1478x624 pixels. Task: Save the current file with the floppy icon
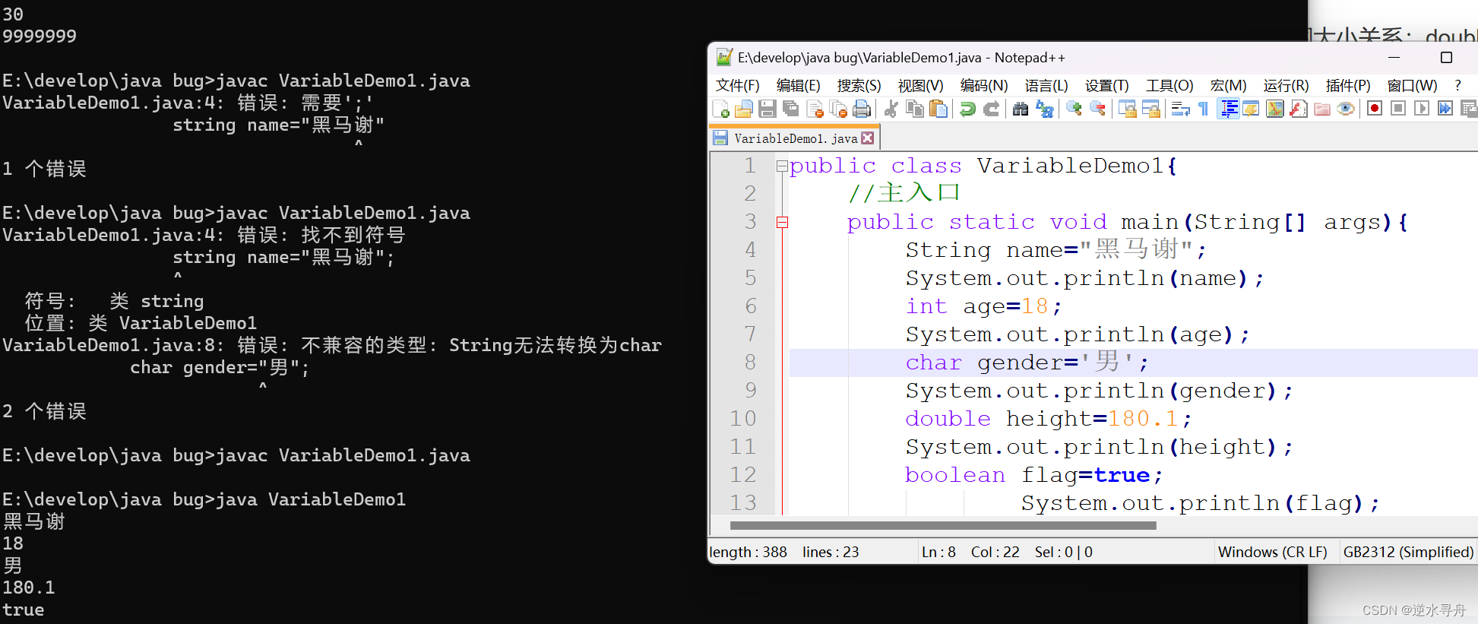(767, 109)
